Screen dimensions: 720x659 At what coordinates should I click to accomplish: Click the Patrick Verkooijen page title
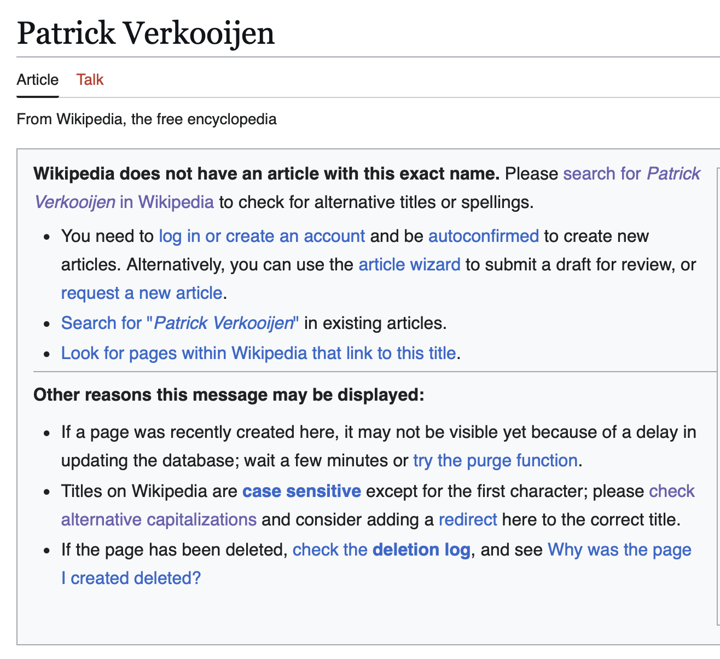point(146,34)
